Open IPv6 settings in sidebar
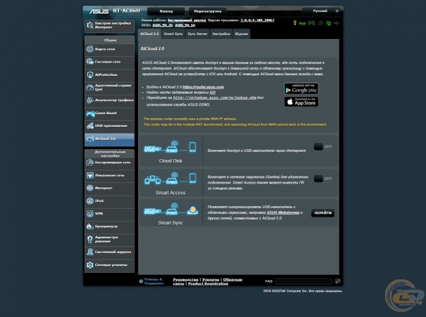Image resolution: width=426 pixels, height=317 pixels. (109, 201)
